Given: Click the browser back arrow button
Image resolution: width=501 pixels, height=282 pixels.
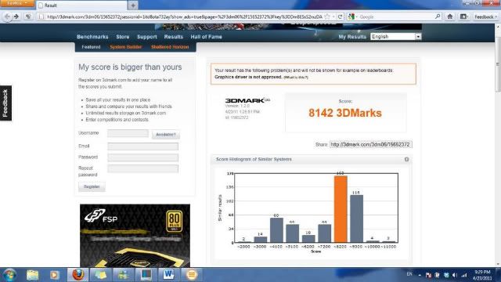Looking at the screenshot, I should (7, 16).
